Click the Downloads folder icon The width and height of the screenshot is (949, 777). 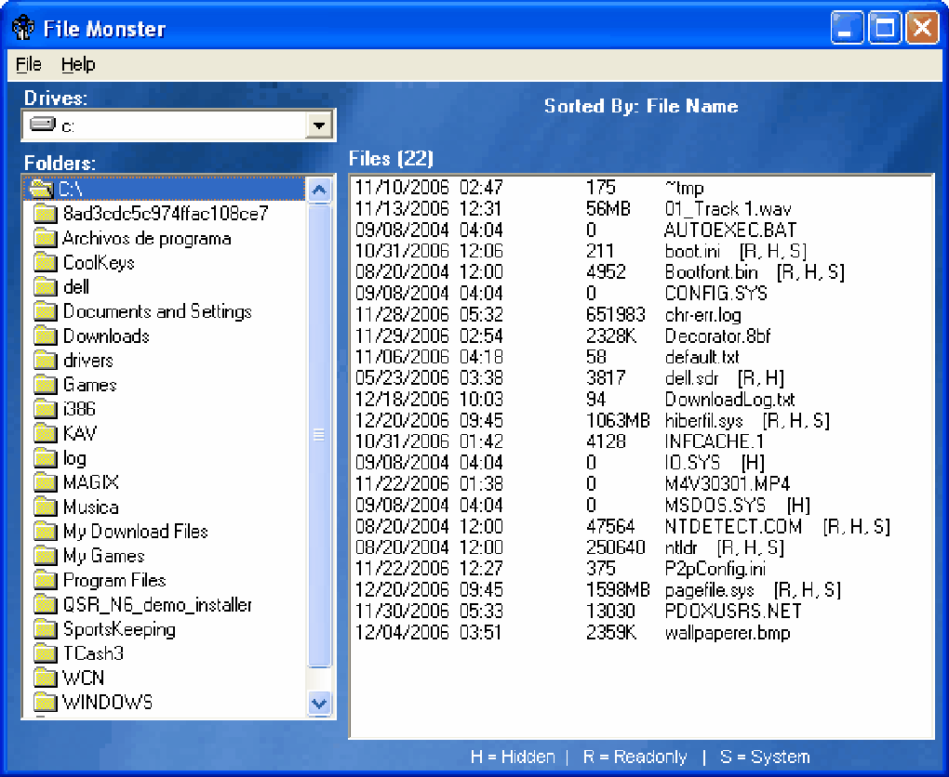click(x=45, y=336)
